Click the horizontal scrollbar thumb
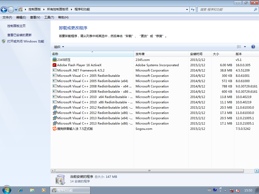Viewport: 259px width, 194px height. click(x=149, y=171)
